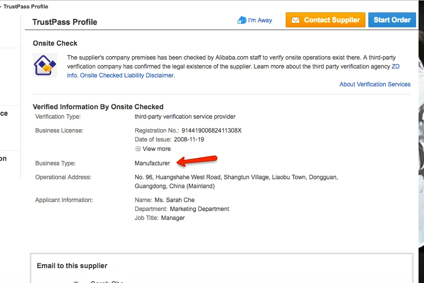This screenshot has height=283, width=424.
Task: Click the Onsite Check heading
Action: click(x=55, y=43)
